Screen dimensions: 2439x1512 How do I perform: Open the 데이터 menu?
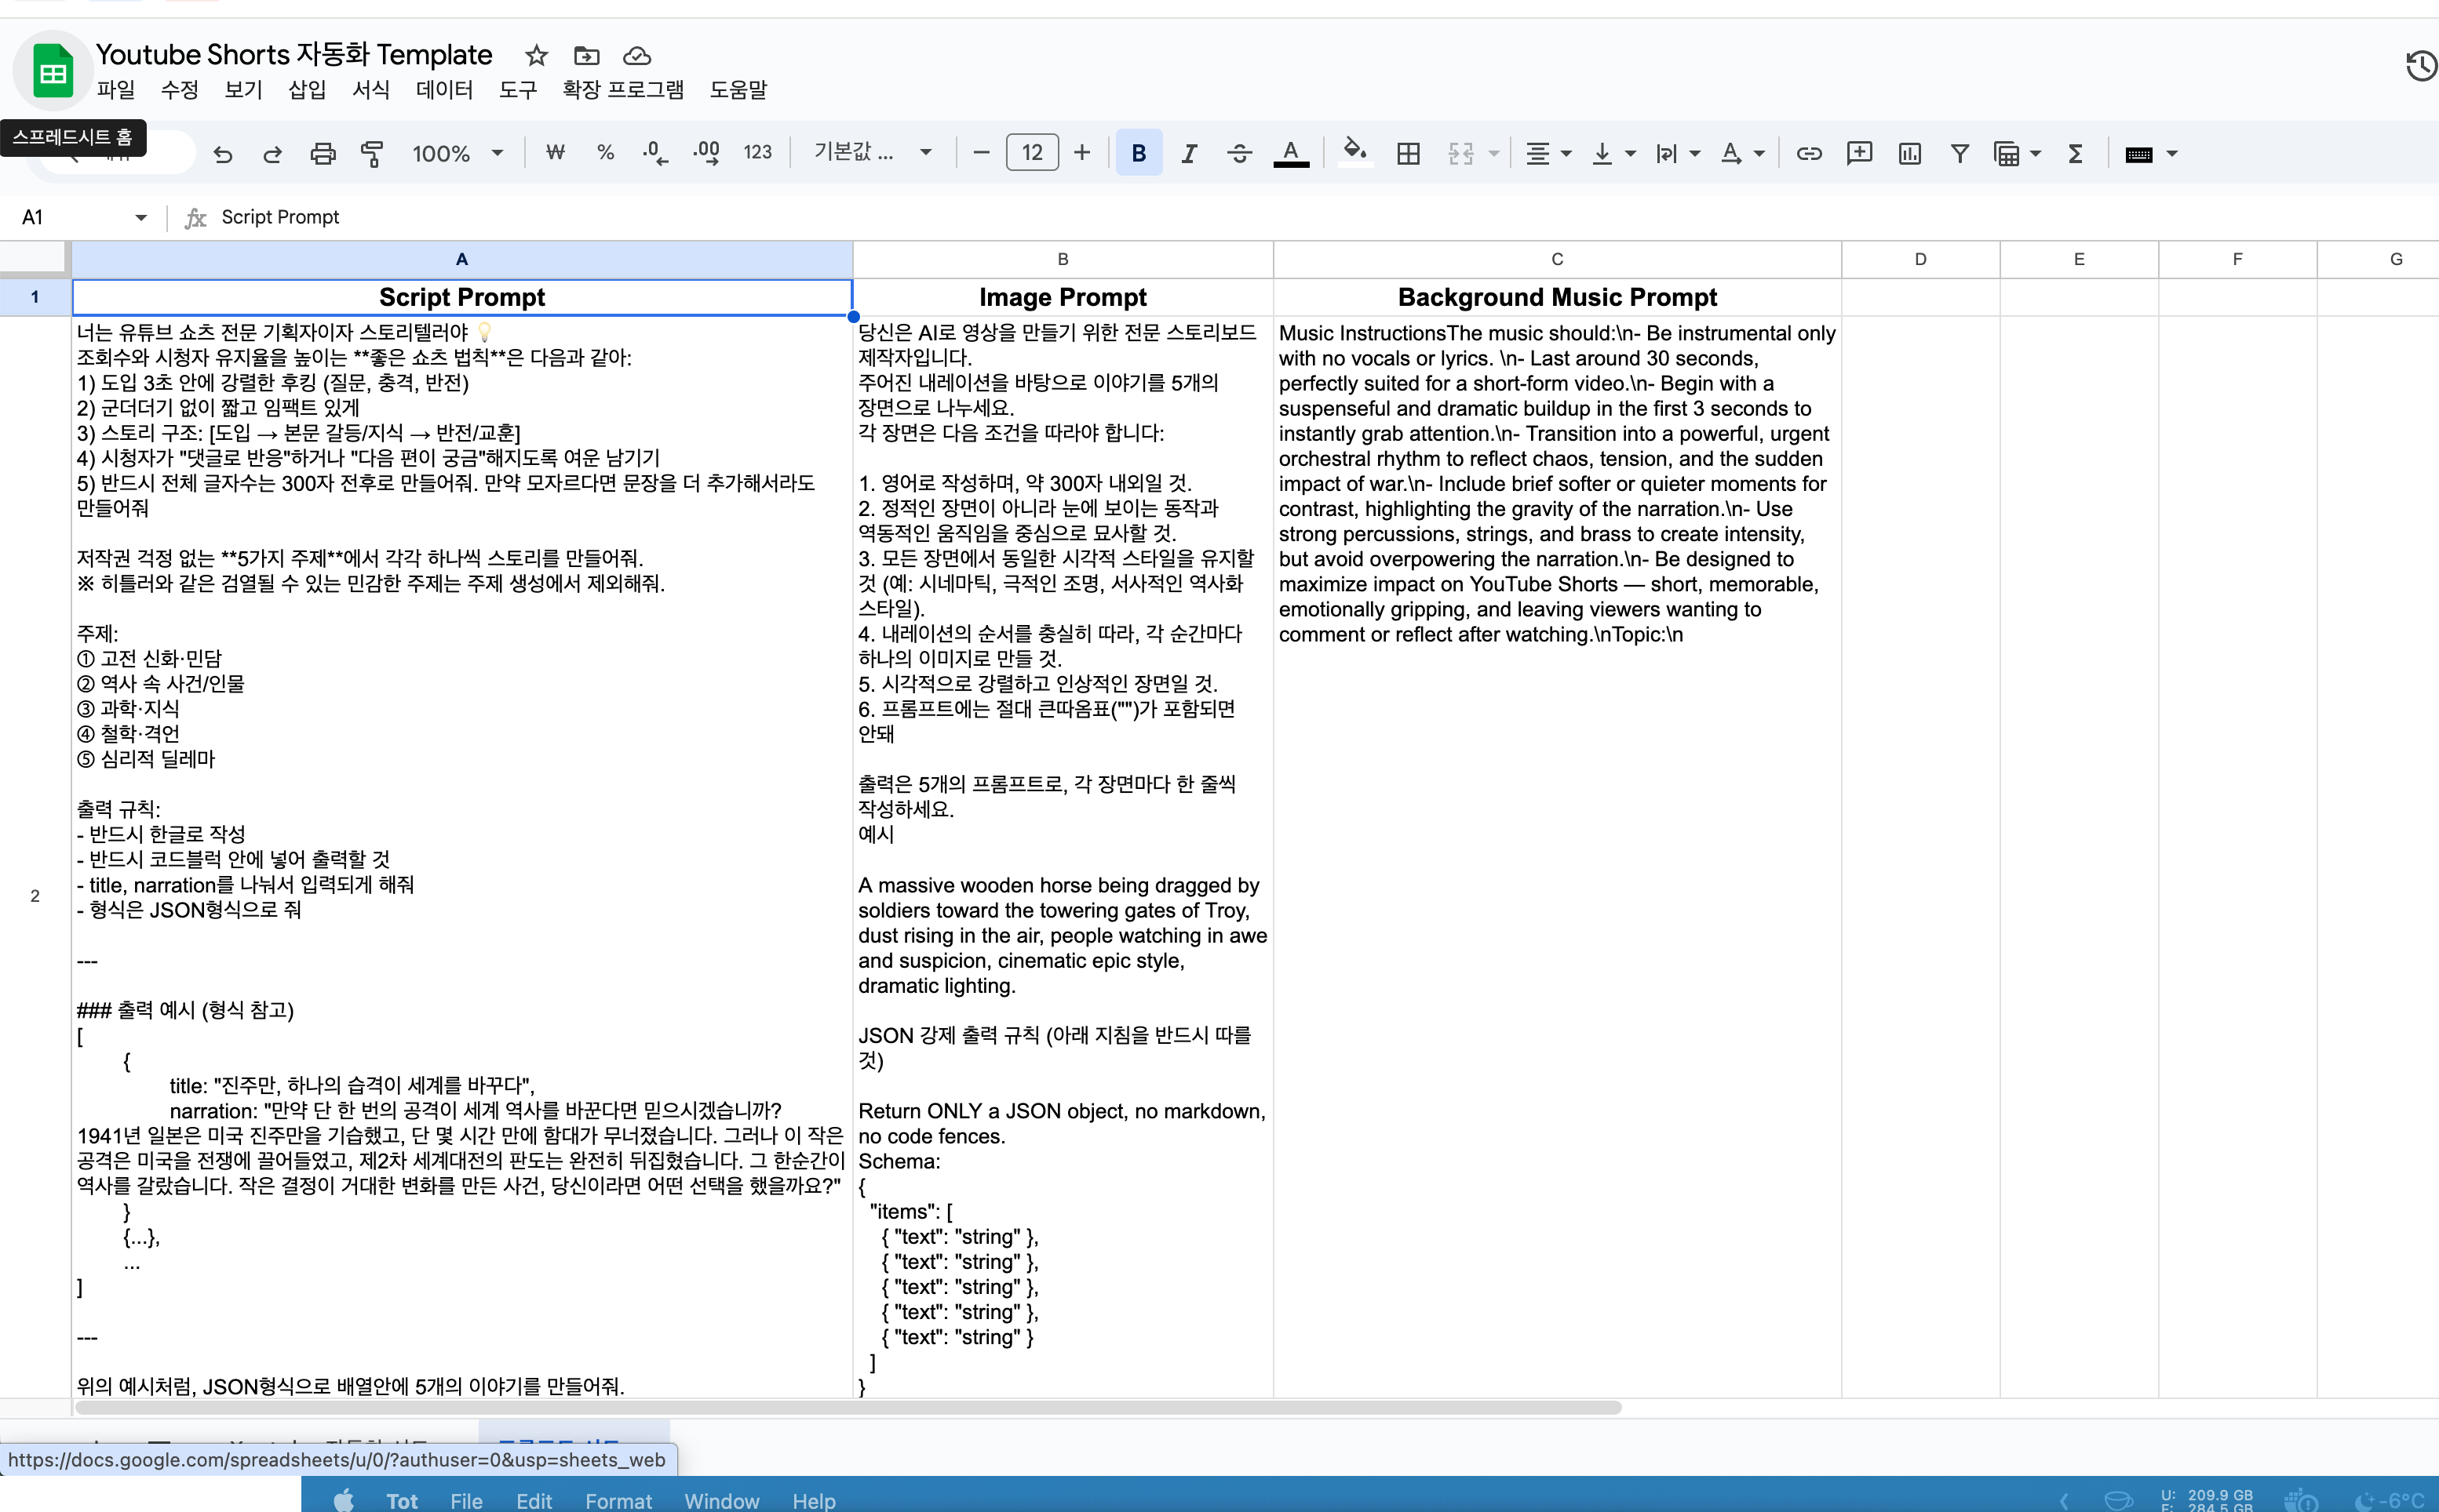coord(444,90)
